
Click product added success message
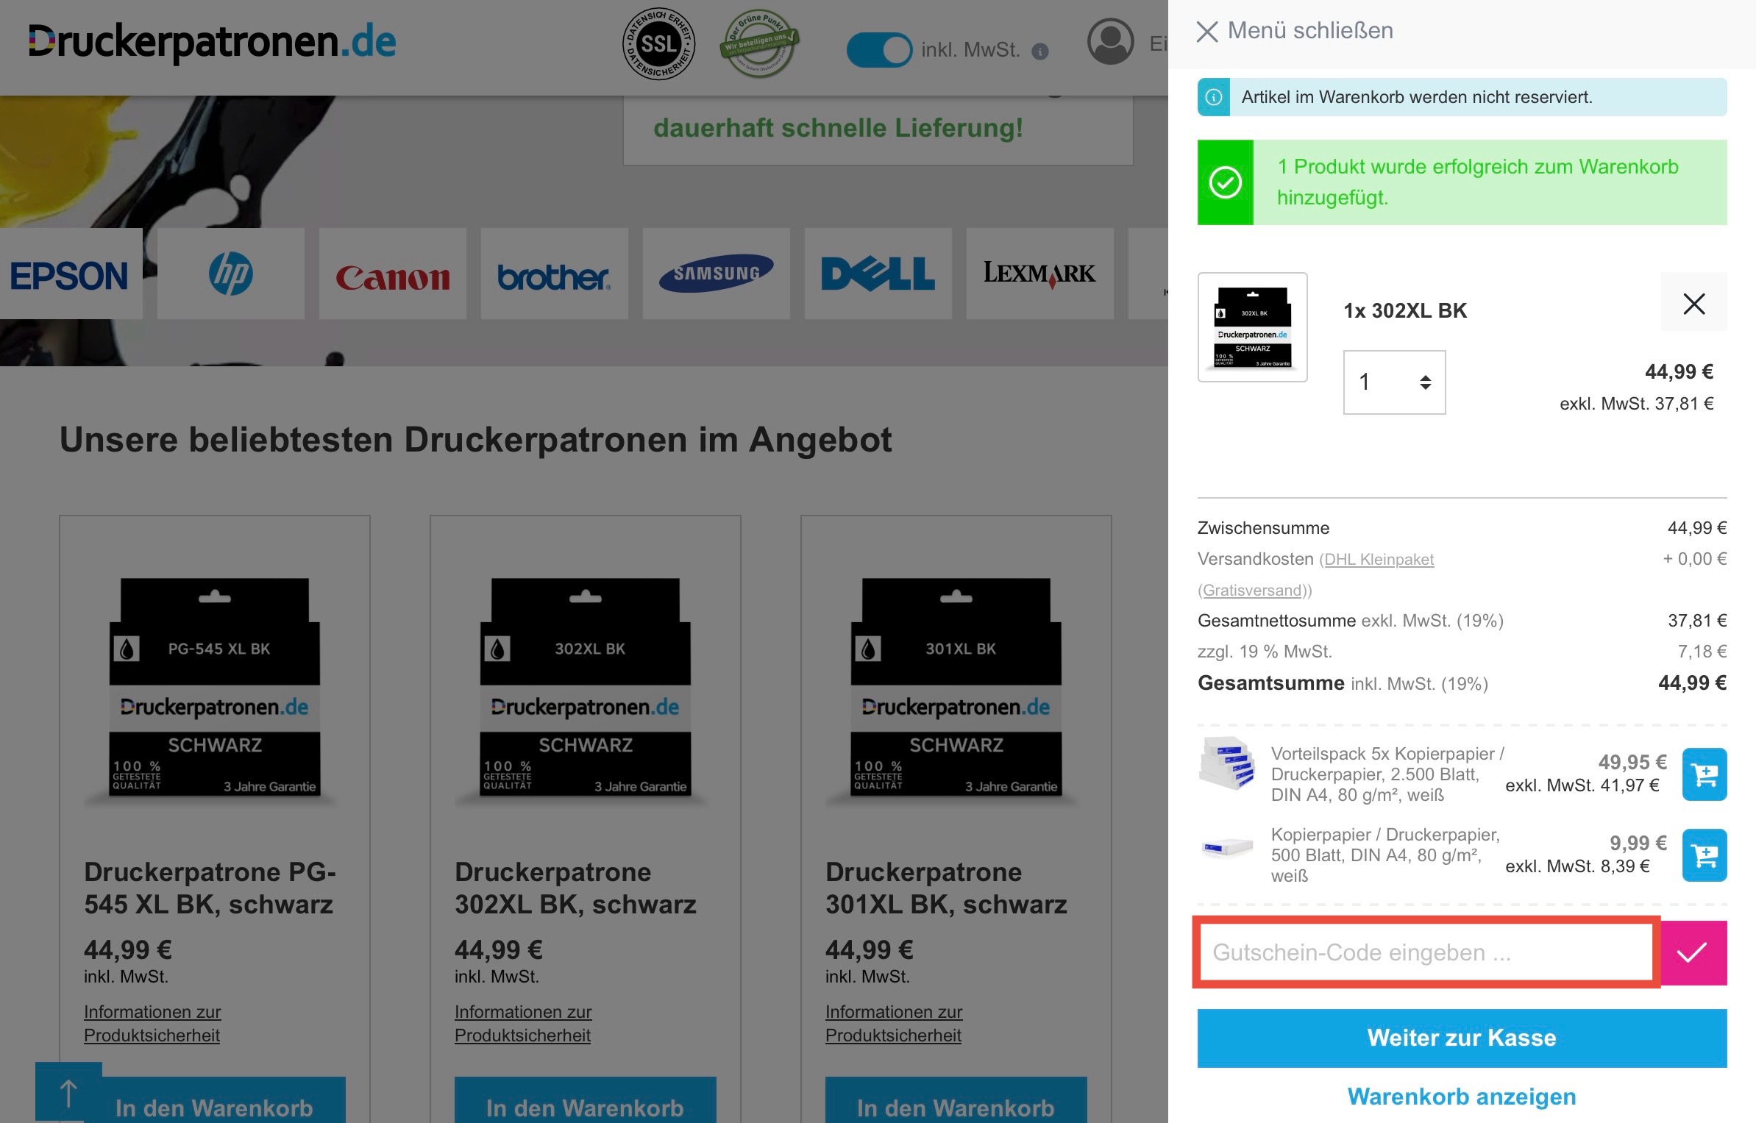[x=1462, y=182]
